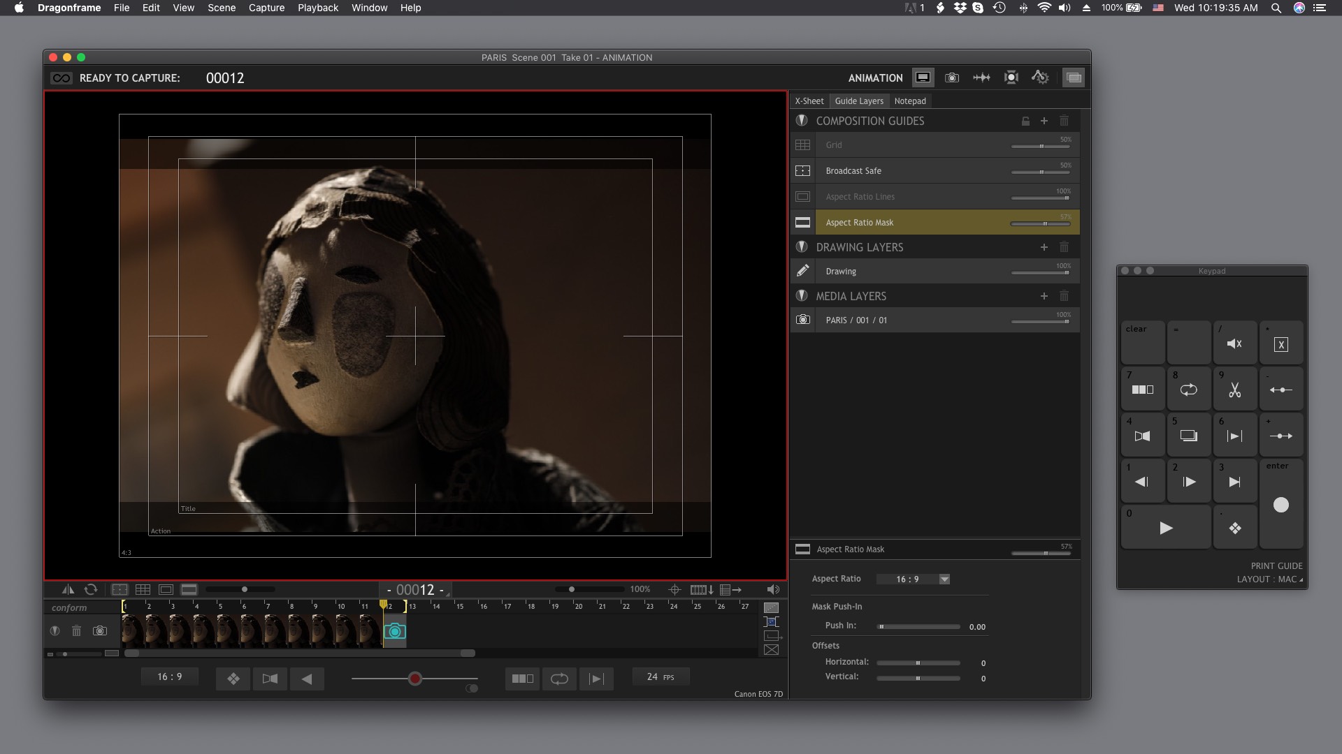Open the Cinematography camera workspace
The width and height of the screenshot is (1342, 754).
[x=952, y=77]
